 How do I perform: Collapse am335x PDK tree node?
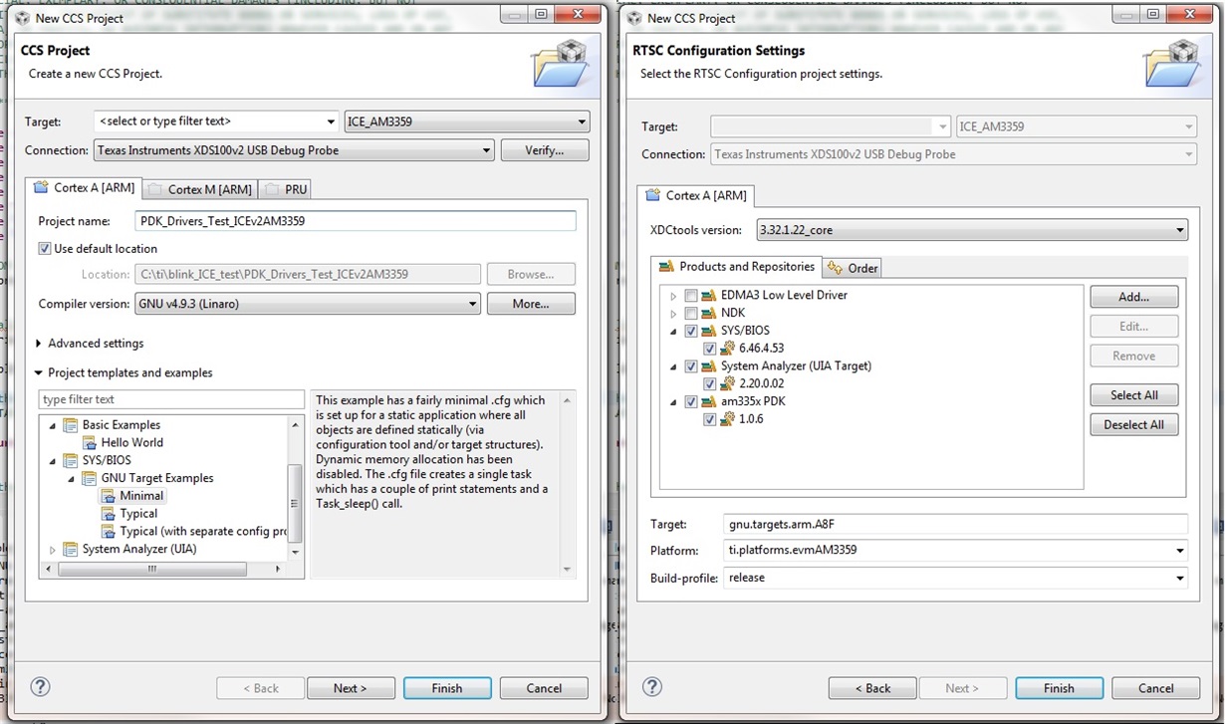(673, 402)
